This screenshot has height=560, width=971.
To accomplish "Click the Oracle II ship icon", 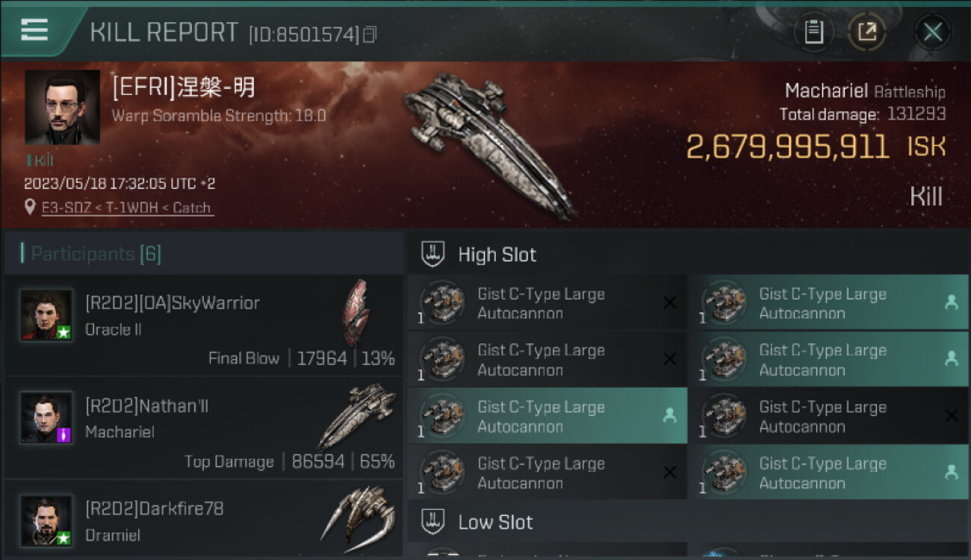I will 356,312.
